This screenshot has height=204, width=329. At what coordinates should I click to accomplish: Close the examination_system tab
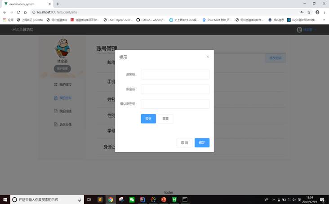coord(49,4)
